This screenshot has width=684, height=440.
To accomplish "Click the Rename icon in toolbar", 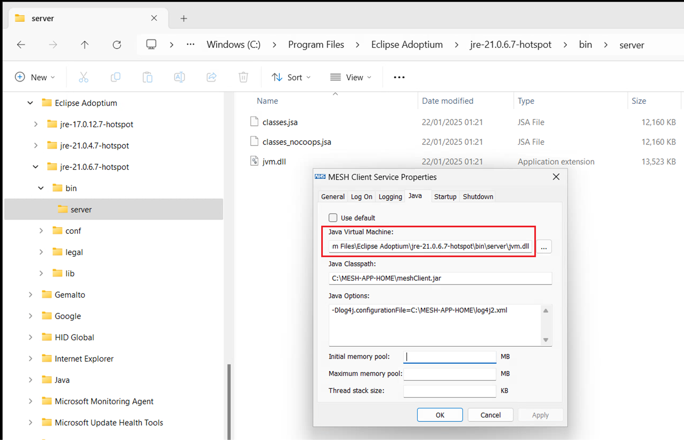I will point(180,77).
